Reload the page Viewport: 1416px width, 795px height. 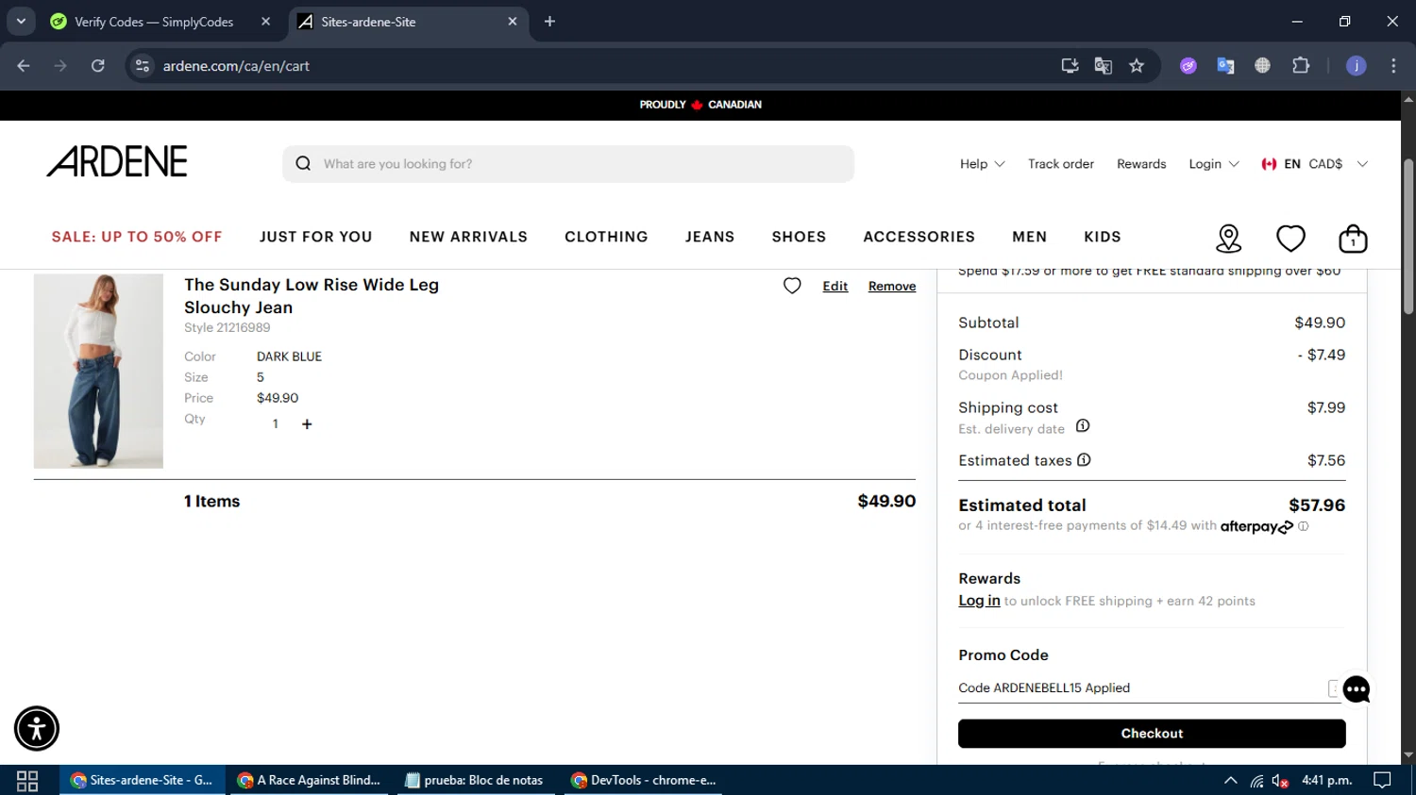(x=98, y=66)
